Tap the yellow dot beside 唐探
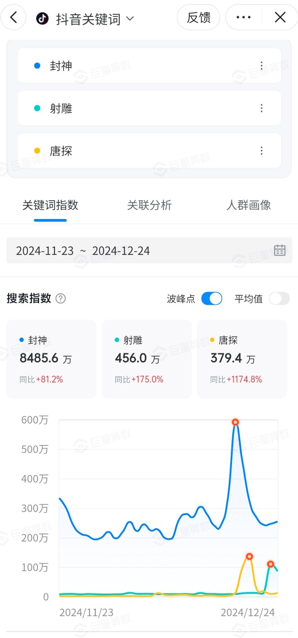The image size is (298, 638). (x=37, y=151)
